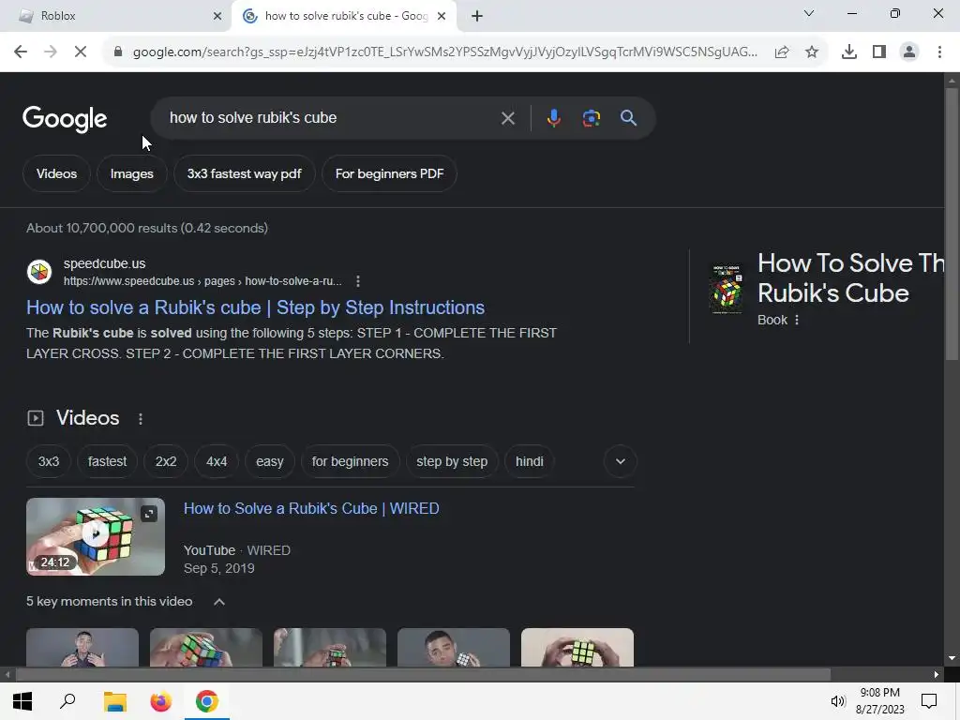Open Windows Start menu

coord(22,701)
